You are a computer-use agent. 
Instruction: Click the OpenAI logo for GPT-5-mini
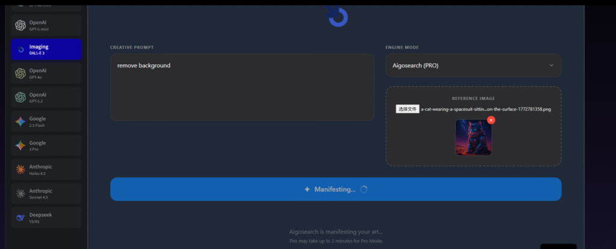point(20,25)
